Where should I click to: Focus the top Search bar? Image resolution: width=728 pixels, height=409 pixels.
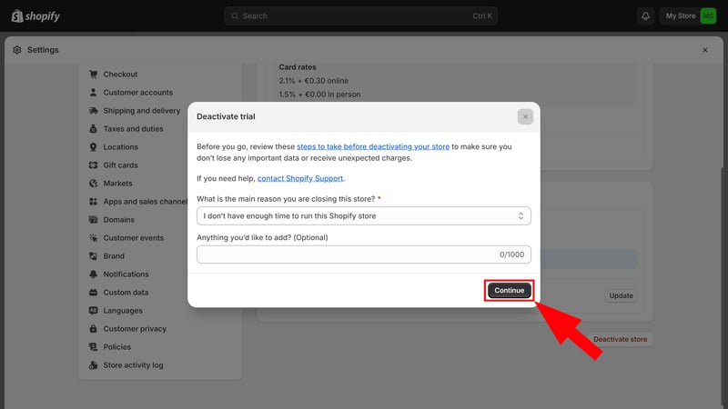[x=360, y=15]
